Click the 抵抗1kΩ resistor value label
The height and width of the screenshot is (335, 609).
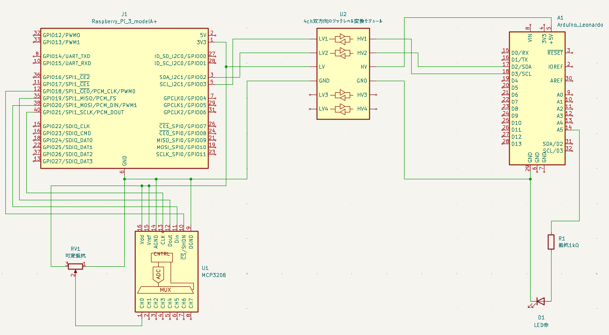coord(569,245)
